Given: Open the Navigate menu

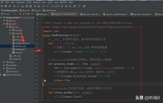Looking at the screenshot, I should [x=21, y=2].
